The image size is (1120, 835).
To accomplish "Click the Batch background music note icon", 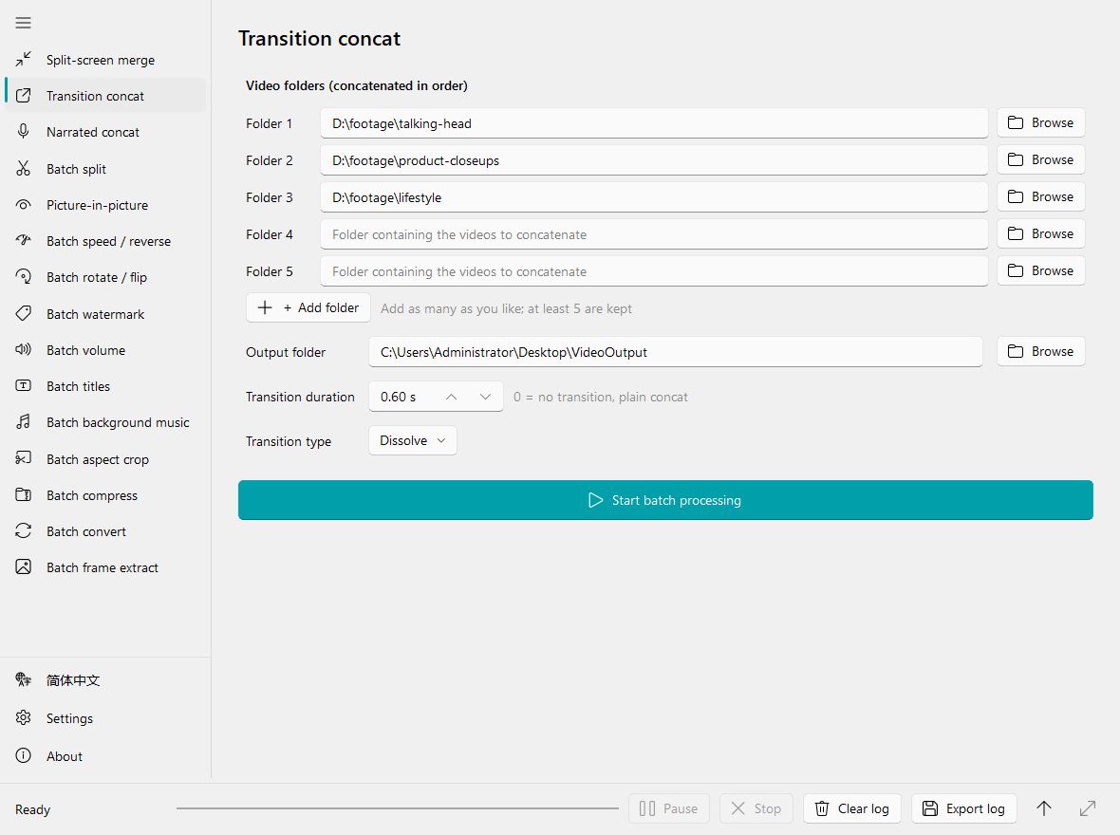I will tap(23, 422).
